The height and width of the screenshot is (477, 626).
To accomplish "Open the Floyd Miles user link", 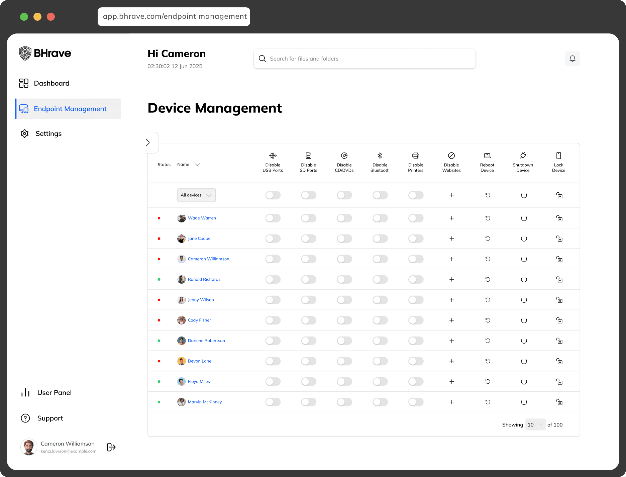I will [199, 381].
